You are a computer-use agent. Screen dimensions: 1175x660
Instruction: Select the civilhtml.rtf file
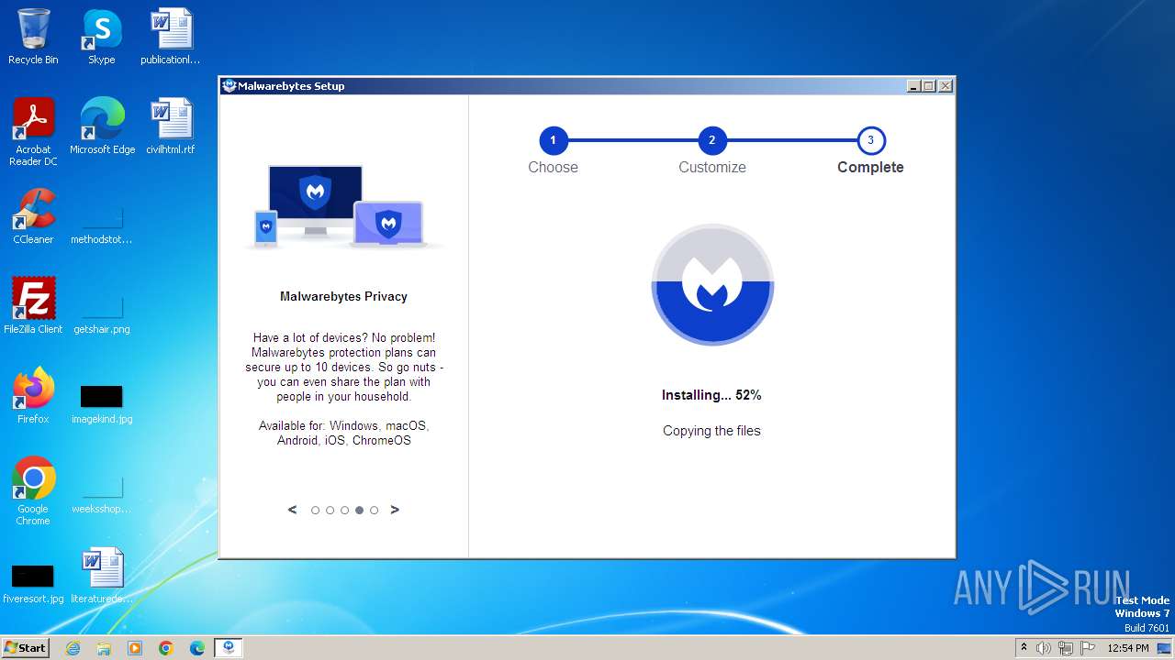point(171,126)
